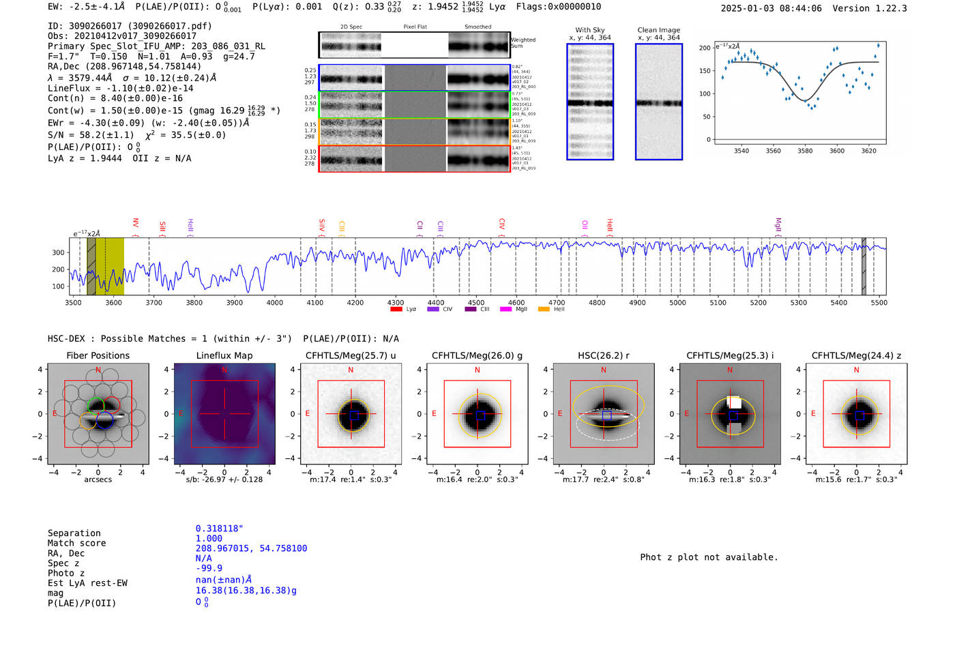This screenshot has width=955, height=650.
Task: Click the 'HSC-DEX : Possible Matches = 1' line
Action: coord(170,339)
